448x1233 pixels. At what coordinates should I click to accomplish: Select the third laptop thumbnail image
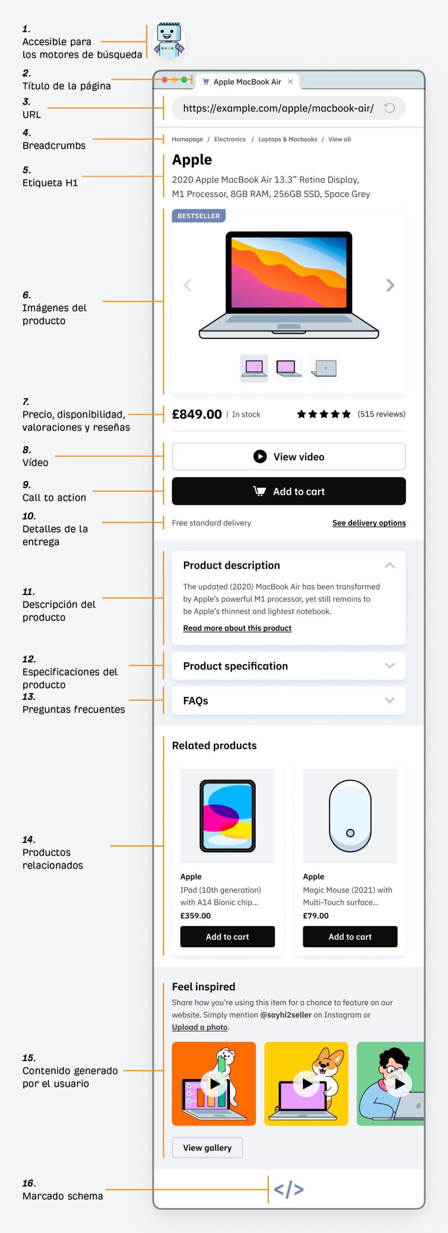[324, 368]
